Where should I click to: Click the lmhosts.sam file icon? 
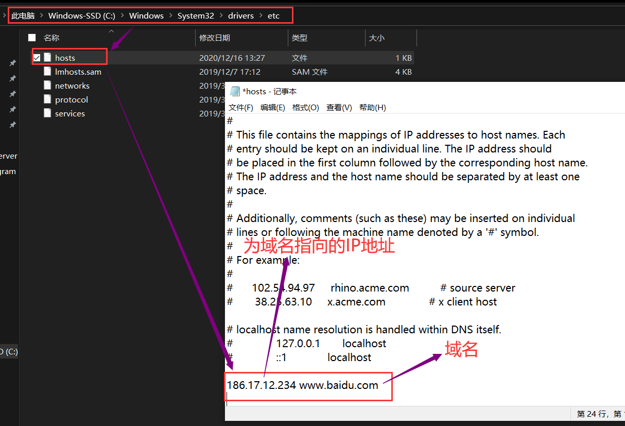click(47, 72)
